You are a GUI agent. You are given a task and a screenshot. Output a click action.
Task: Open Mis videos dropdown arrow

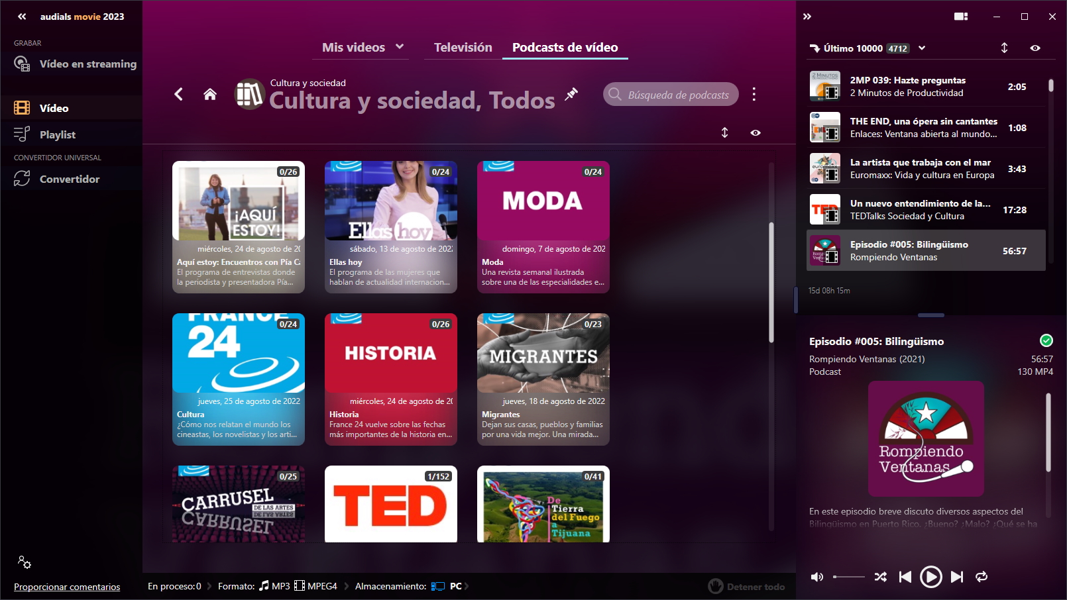tap(400, 47)
